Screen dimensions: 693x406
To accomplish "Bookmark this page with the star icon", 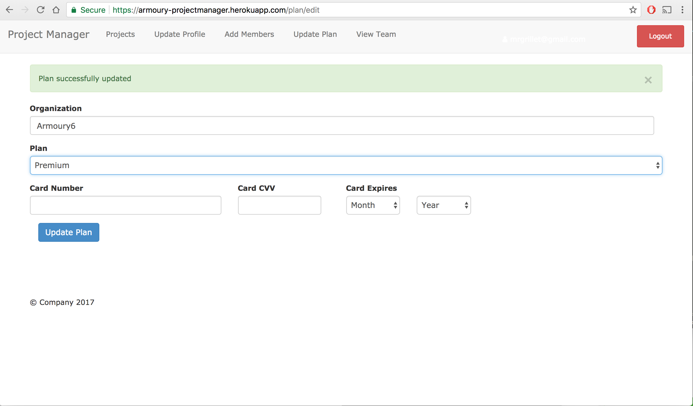I will [633, 10].
